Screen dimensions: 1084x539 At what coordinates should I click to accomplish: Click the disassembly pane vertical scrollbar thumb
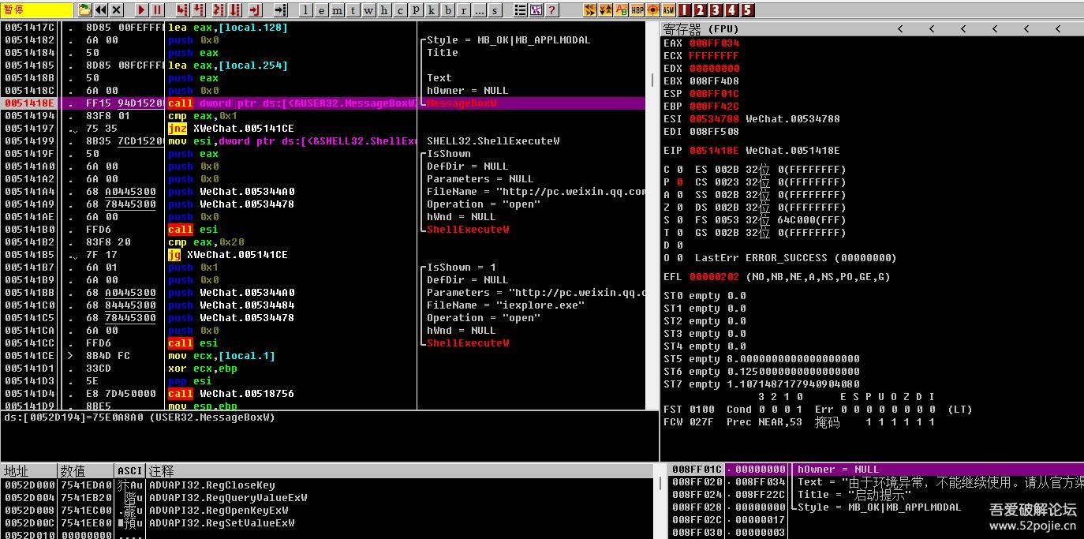point(652,80)
